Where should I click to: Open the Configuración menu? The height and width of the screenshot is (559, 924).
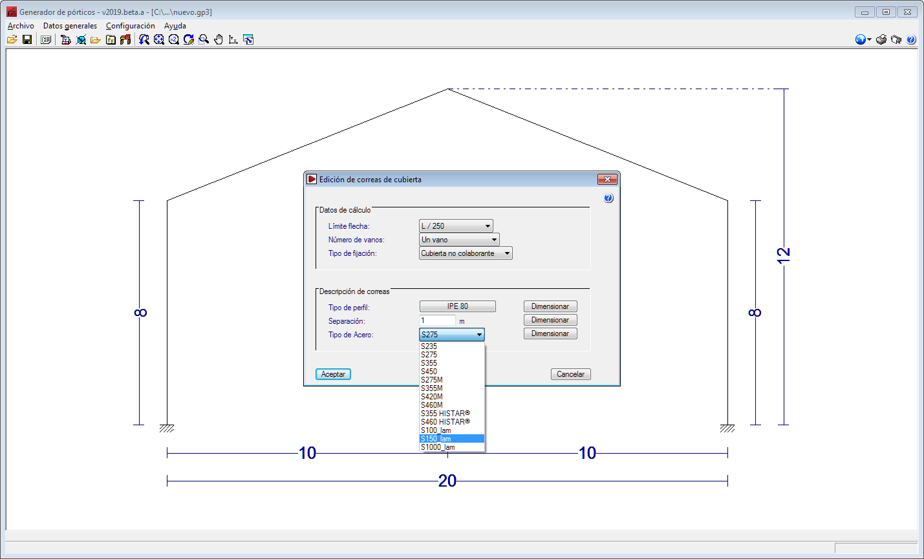pos(131,26)
